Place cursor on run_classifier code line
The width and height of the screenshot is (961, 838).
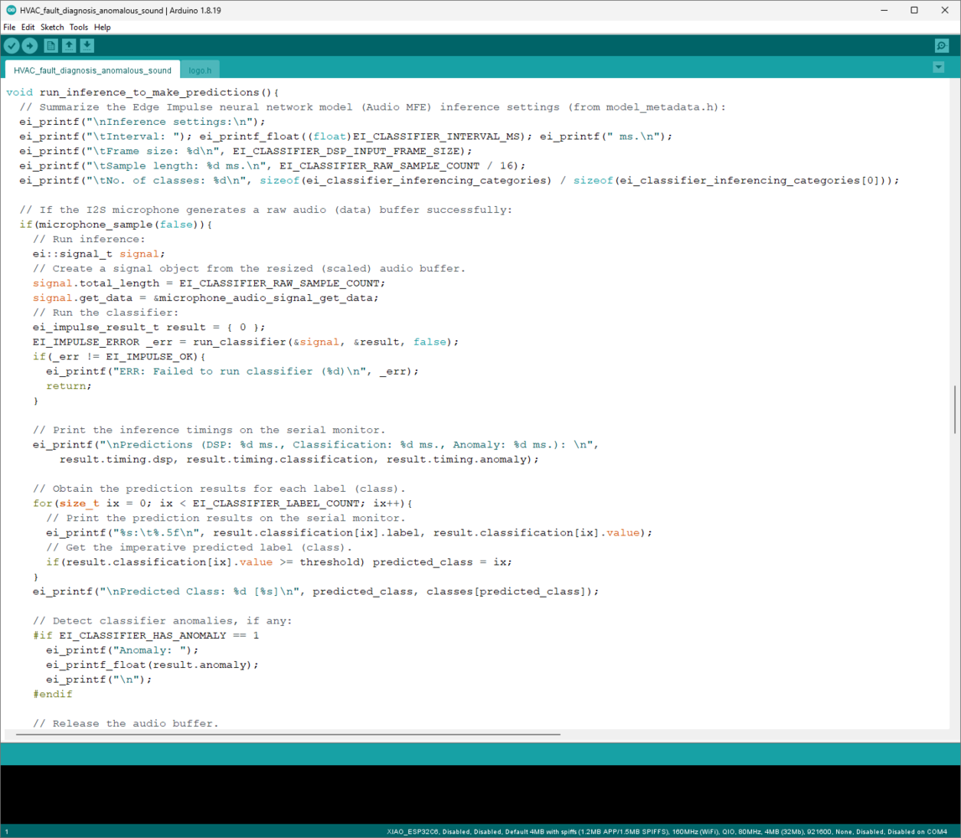[x=245, y=342]
